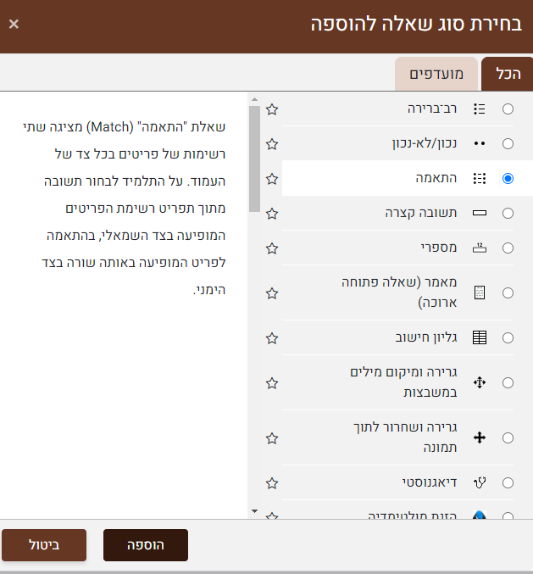Favorite the נכון/לא-נכון question type star
This screenshot has height=574, width=533.
click(x=272, y=144)
